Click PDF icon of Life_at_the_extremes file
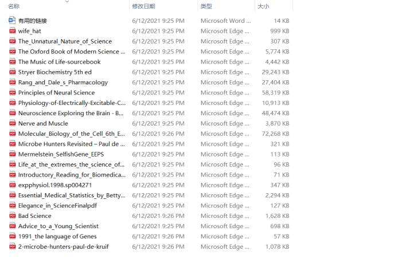This screenshot has height=266, width=402. (12, 165)
